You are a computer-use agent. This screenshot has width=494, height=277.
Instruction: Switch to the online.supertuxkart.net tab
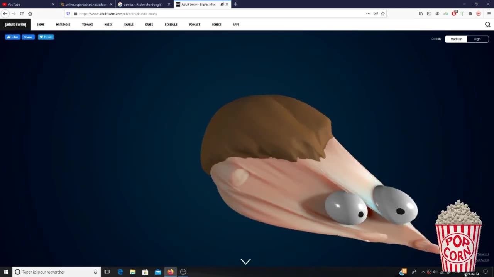(86, 5)
